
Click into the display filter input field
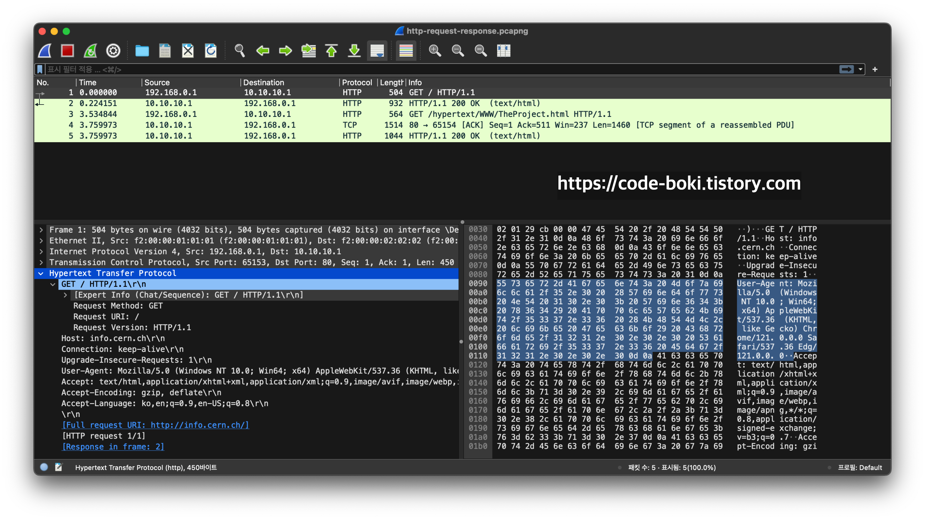(431, 69)
